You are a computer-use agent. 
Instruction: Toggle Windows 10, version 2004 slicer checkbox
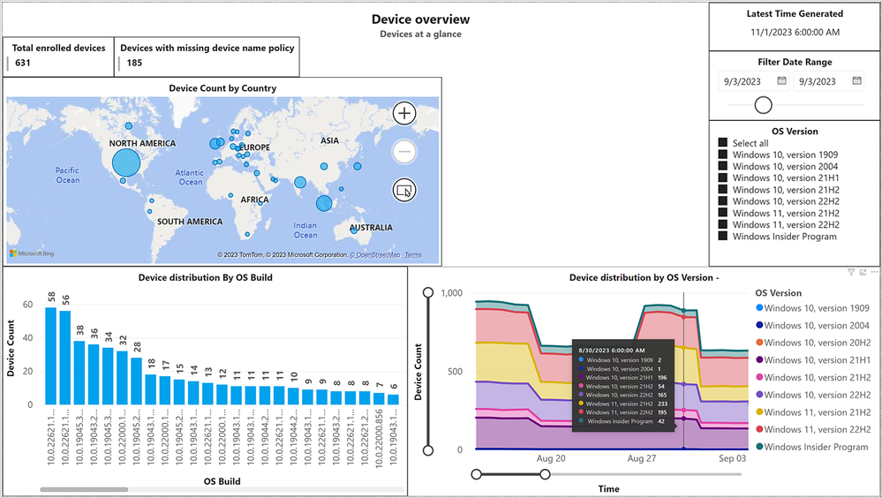coord(723,166)
